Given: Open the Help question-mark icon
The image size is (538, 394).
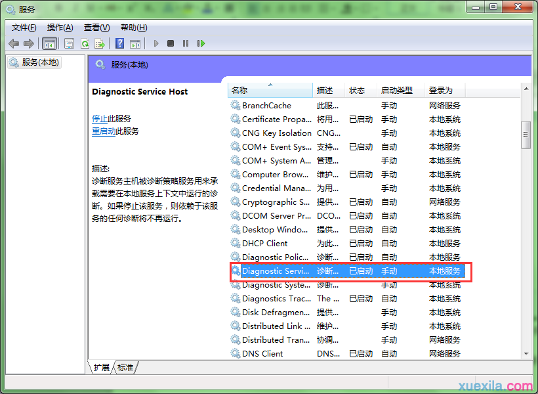Looking at the screenshot, I should click(120, 43).
